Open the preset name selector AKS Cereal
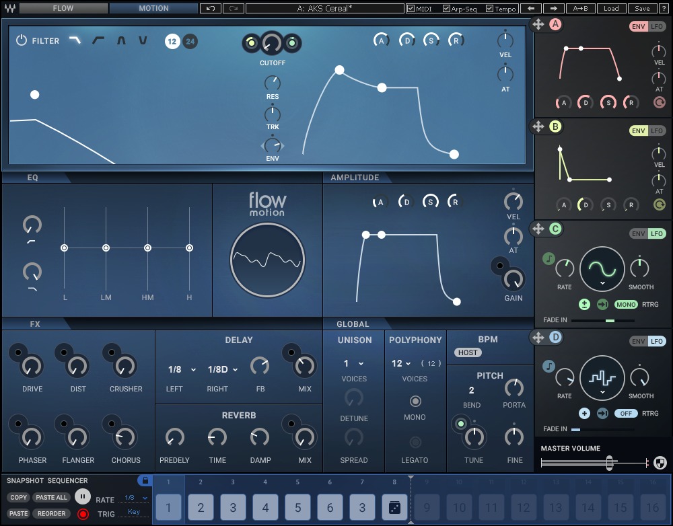This screenshot has width=673, height=526. pyautogui.click(x=324, y=8)
